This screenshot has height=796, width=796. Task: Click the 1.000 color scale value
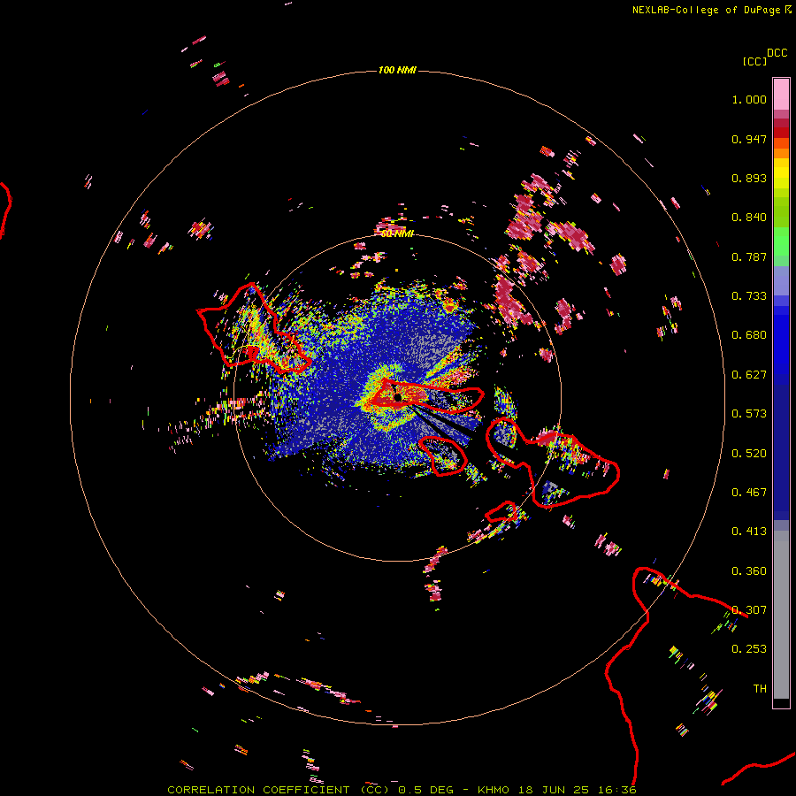(x=749, y=99)
